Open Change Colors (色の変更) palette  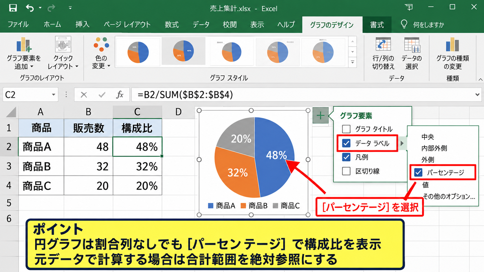pos(101,53)
